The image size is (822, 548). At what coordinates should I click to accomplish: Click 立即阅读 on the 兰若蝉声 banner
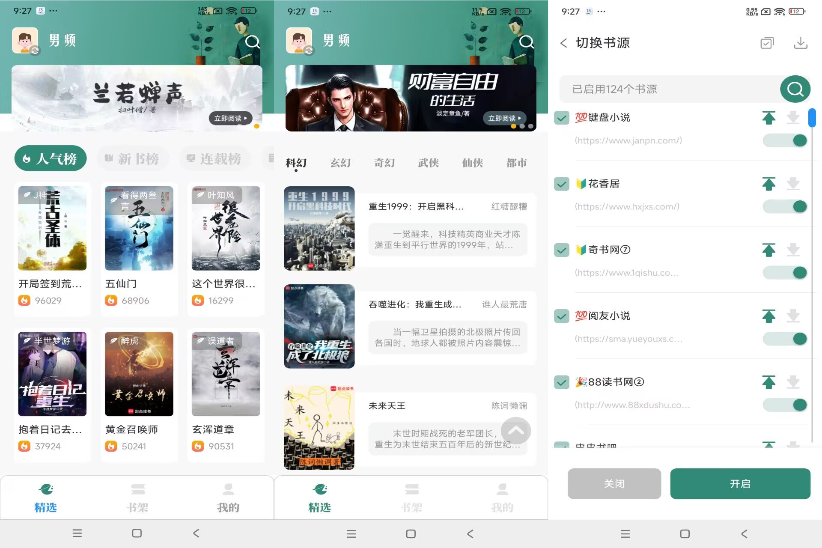click(231, 118)
